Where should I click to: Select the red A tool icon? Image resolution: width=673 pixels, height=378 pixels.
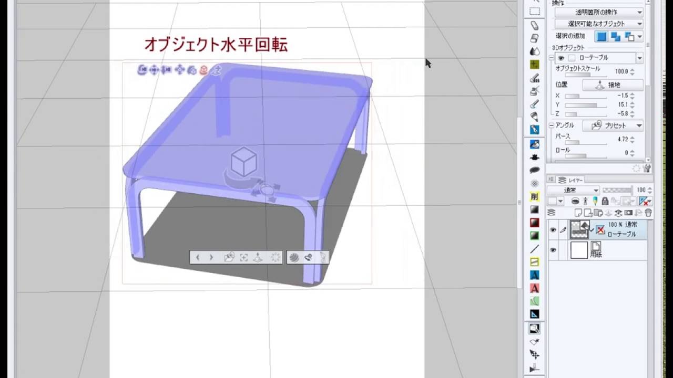535,288
